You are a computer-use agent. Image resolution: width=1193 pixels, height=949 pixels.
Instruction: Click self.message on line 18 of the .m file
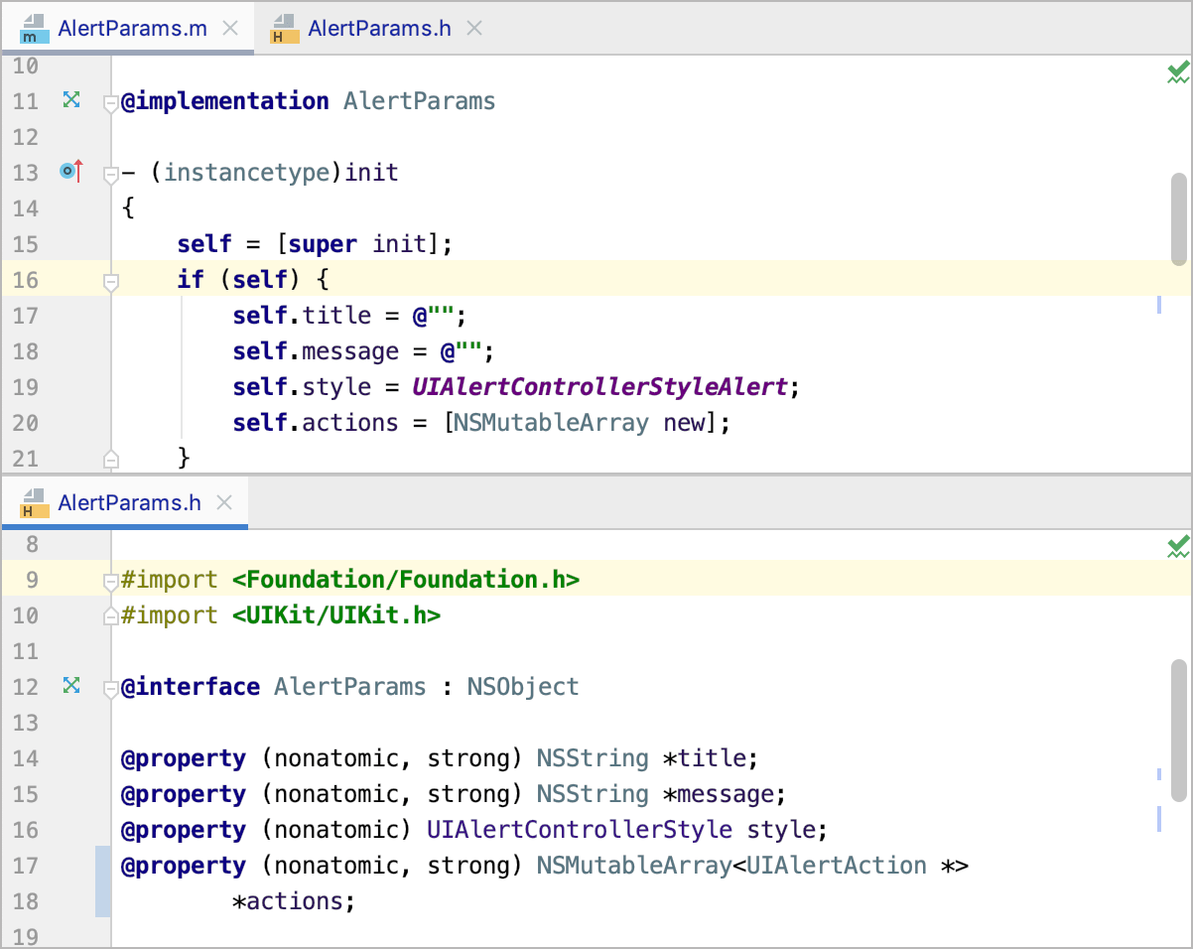pos(316,351)
